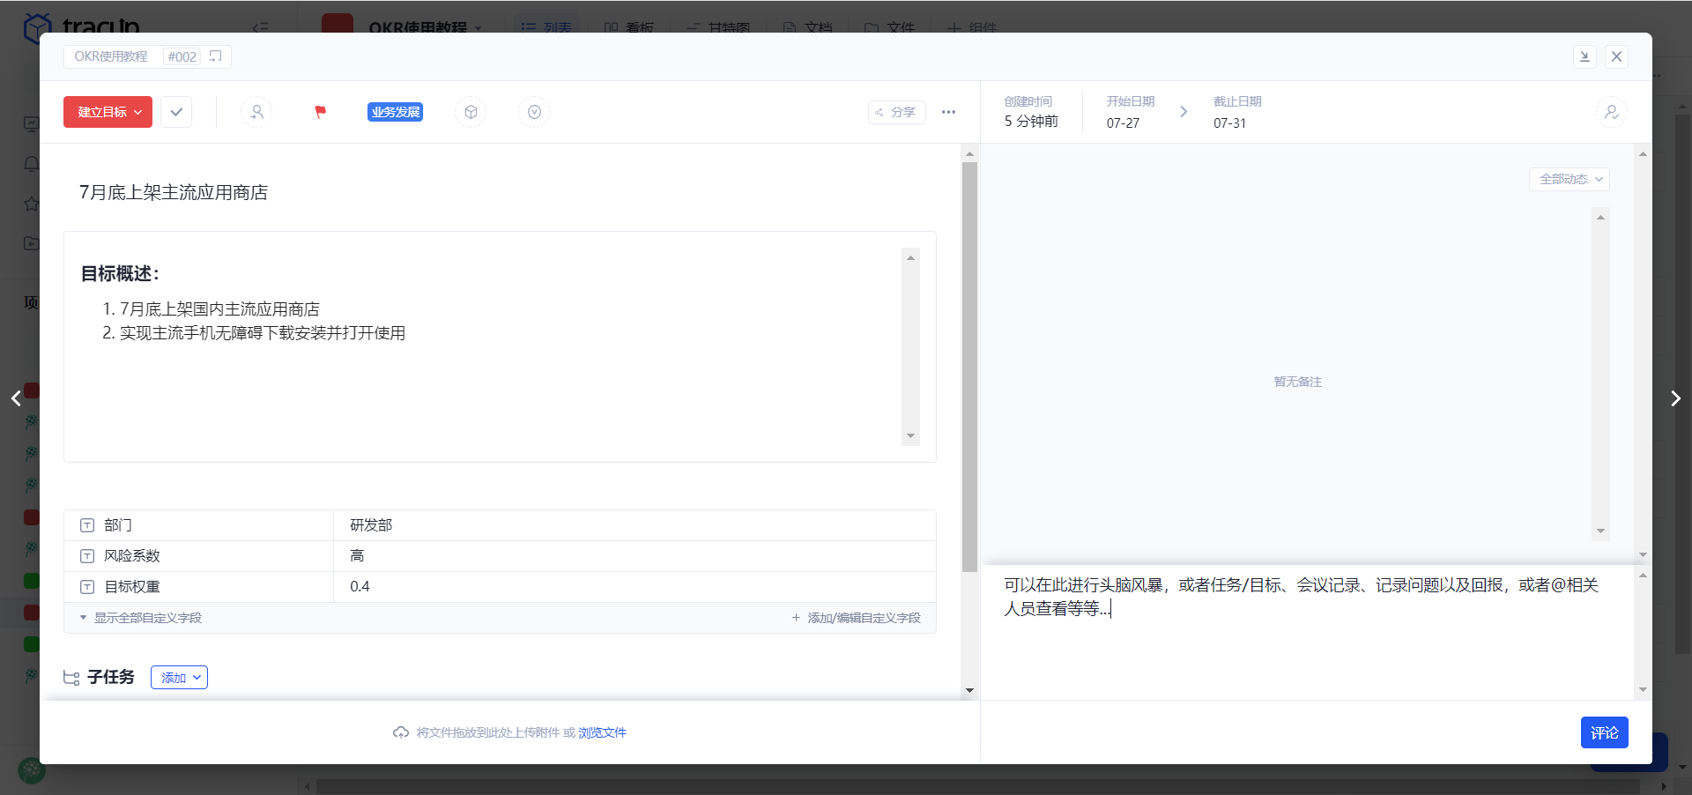Open the 全部动态 filter dropdown
Screen dimensions: 1692x795
pos(1570,179)
